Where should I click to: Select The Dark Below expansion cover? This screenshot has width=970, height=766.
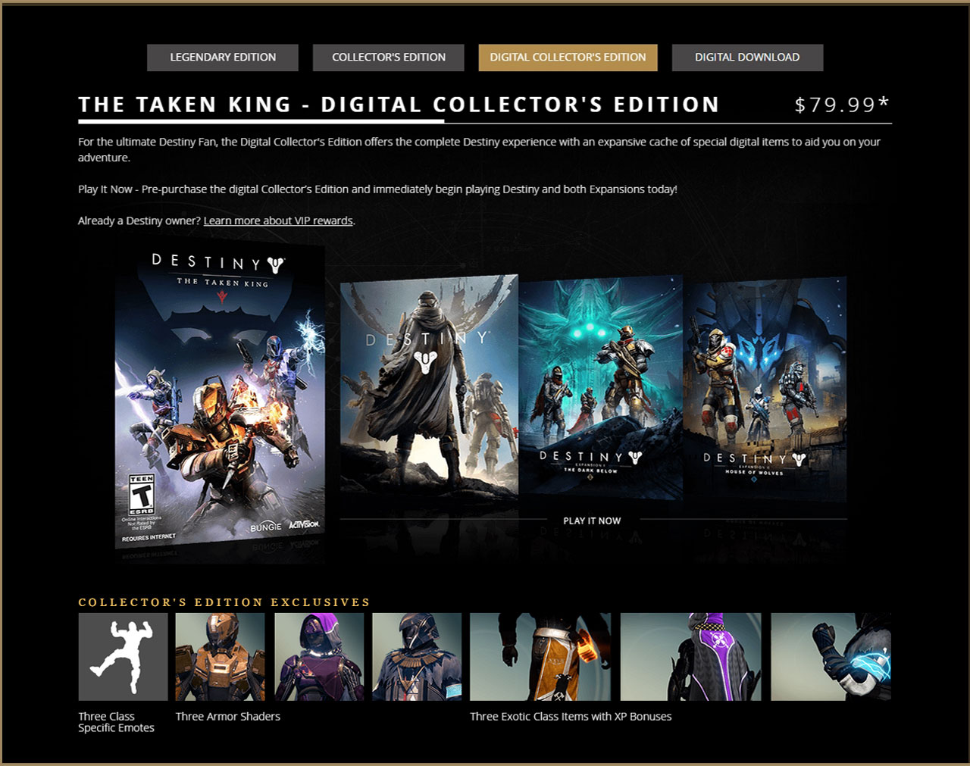[600, 386]
